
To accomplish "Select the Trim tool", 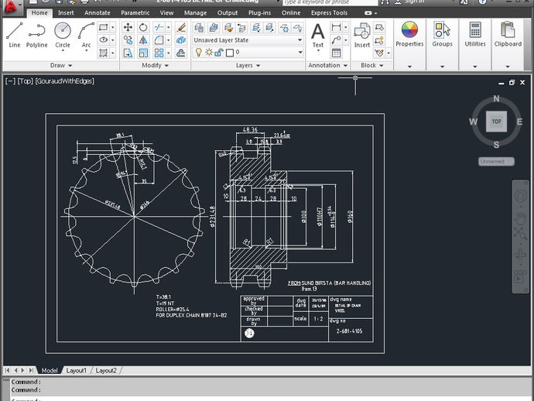I will 159,27.
